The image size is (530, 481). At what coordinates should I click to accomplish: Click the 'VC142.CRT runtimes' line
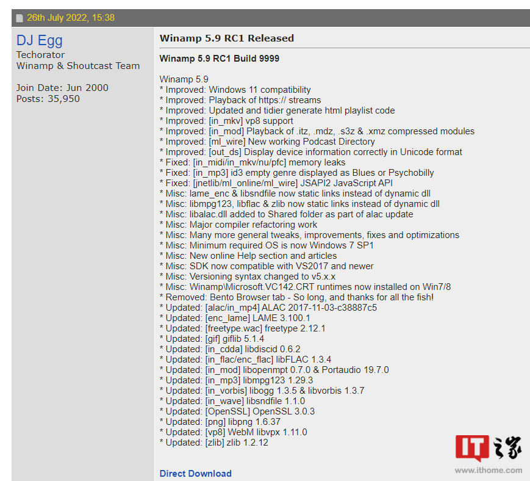(305, 287)
